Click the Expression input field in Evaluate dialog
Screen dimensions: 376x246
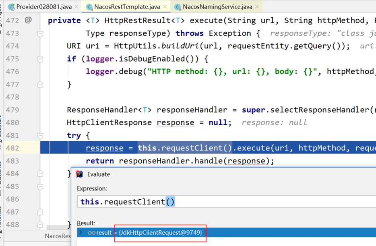pyautogui.click(x=227, y=202)
